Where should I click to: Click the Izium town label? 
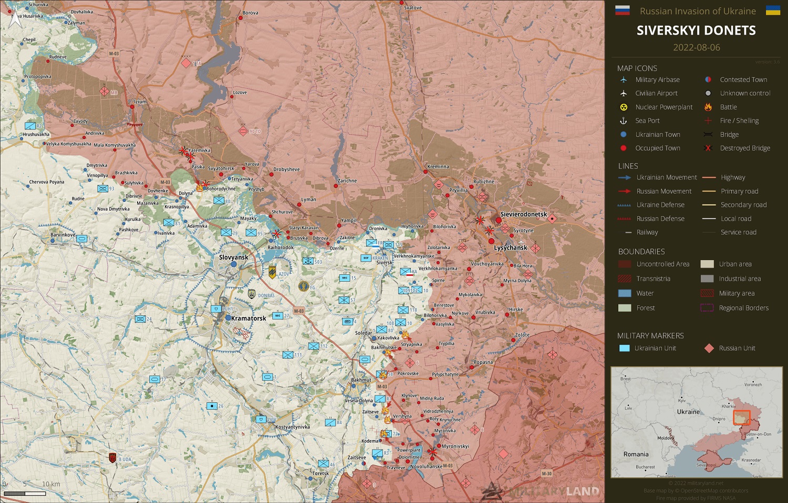point(140,101)
